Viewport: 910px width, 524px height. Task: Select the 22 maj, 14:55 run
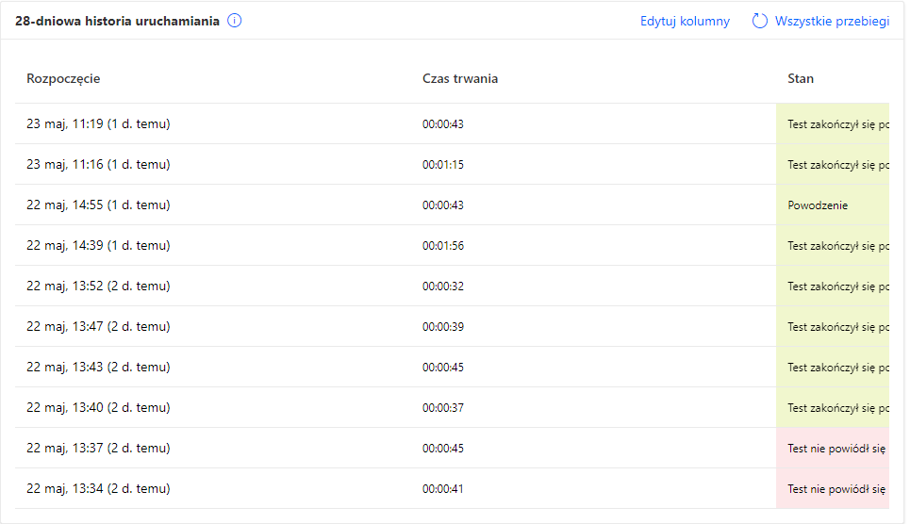98,205
